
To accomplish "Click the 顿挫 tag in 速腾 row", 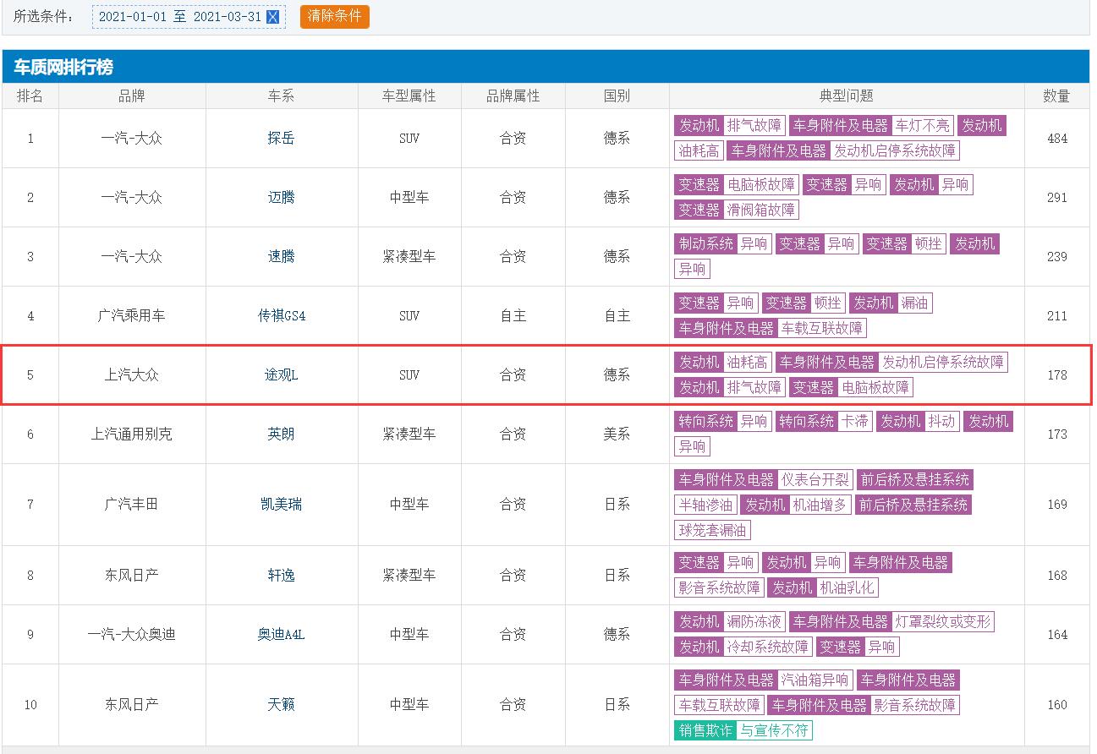I will click(x=927, y=244).
